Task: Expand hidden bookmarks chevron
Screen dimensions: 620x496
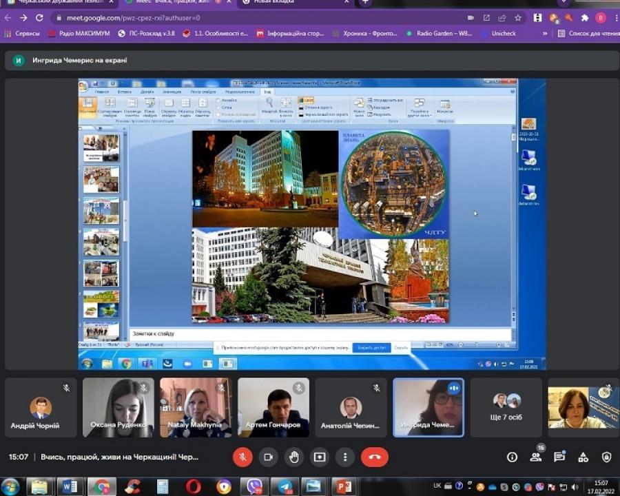Action: coord(545,34)
